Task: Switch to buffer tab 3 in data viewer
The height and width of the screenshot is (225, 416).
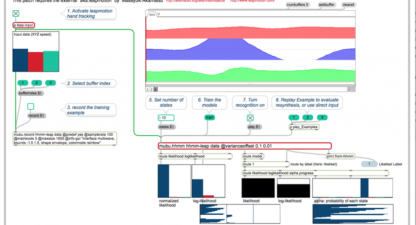Action: (156, 89)
